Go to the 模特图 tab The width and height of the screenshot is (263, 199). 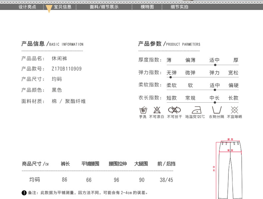pyautogui.click(x=147, y=7)
